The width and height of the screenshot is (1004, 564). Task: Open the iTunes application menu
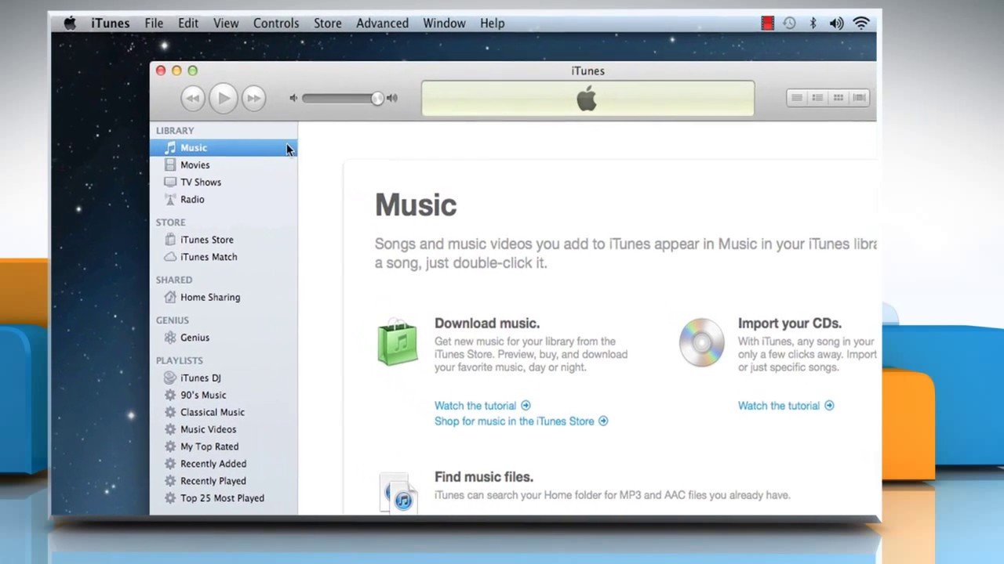click(111, 23)
